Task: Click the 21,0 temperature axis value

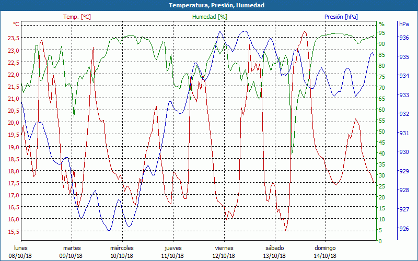Action: (14, 99)
